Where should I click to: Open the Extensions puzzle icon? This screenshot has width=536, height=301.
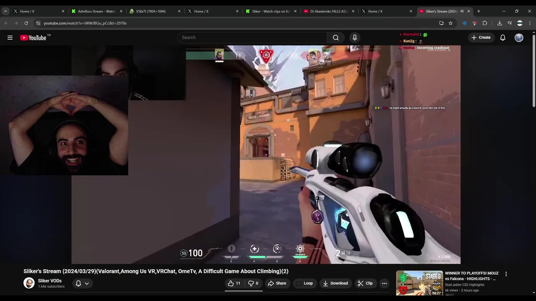tap(485, 23)
